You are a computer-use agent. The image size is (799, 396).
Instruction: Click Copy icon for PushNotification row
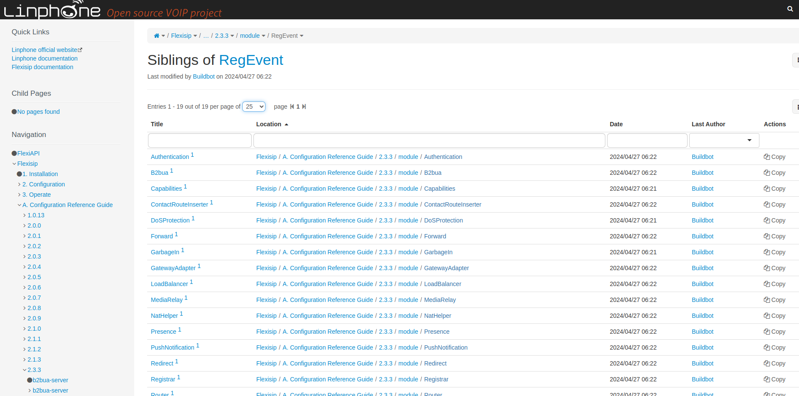766,347
